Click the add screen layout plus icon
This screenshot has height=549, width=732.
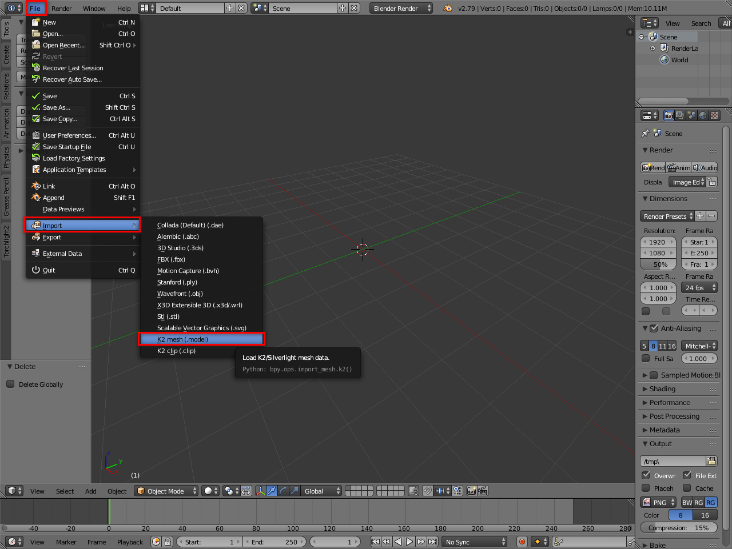(230, 8)
